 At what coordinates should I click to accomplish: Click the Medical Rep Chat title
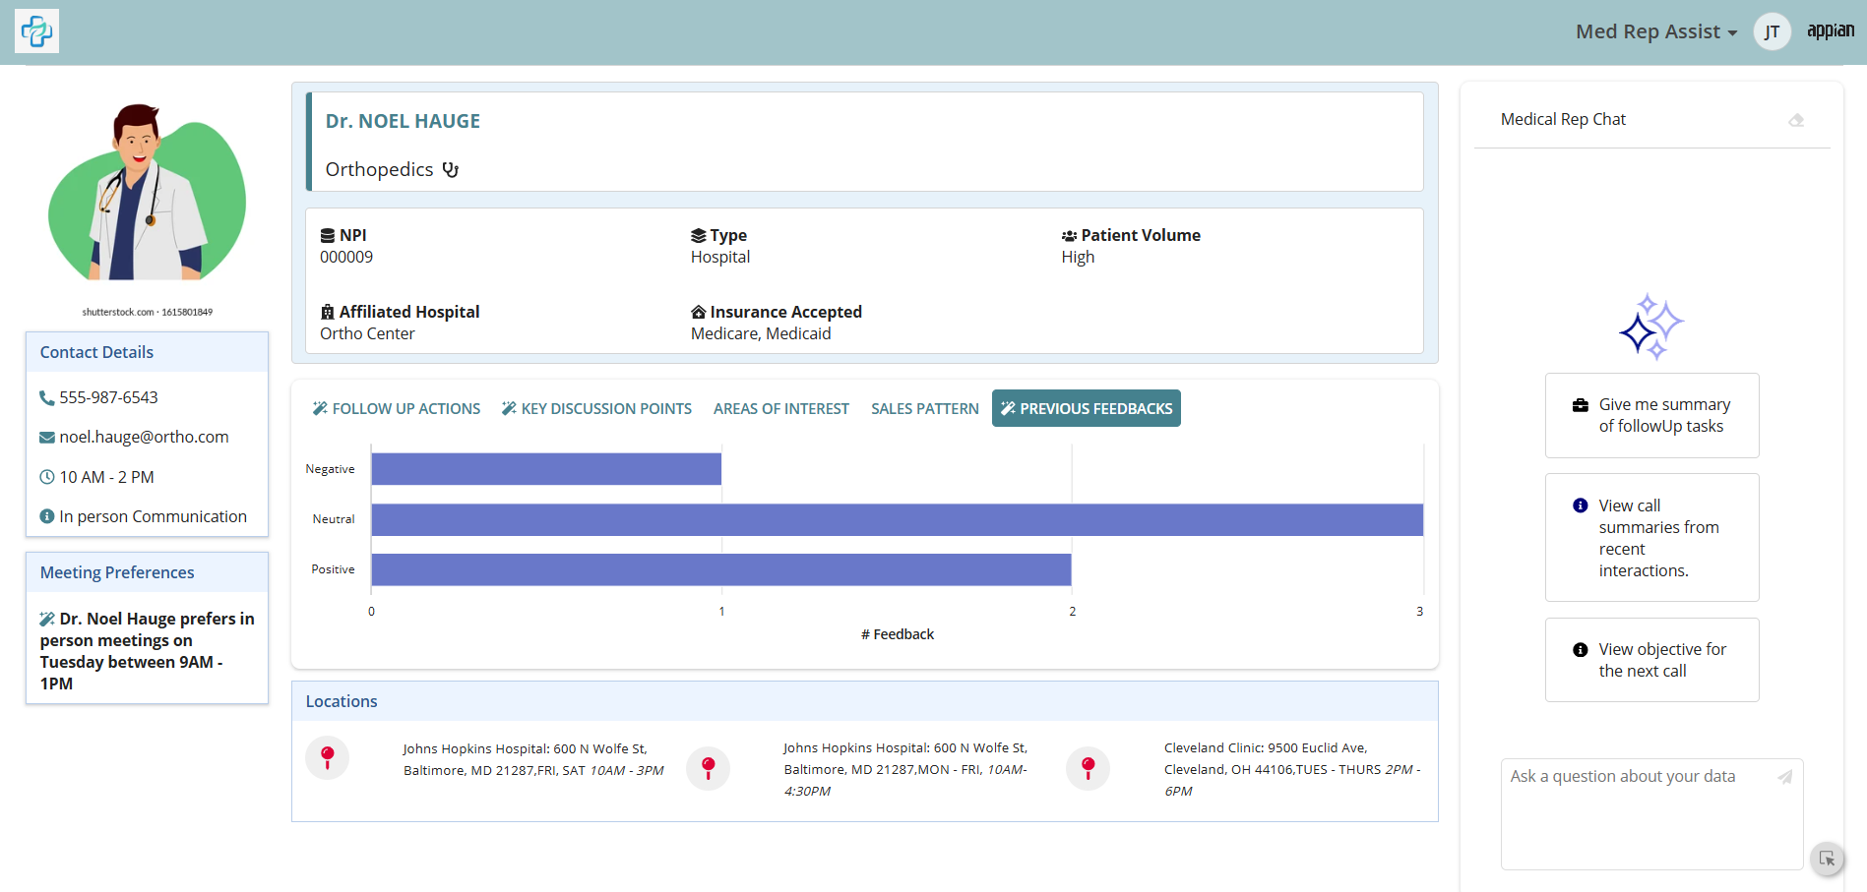pyautogui.click(x=1563, y=119)
